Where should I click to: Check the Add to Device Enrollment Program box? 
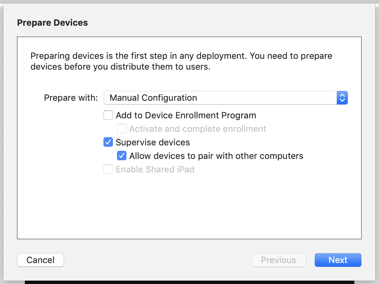click(x=108, y=115)
